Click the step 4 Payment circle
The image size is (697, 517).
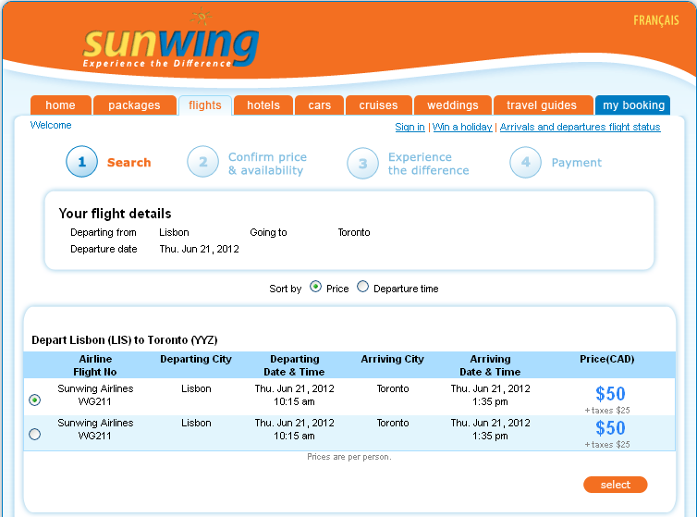tap(525, 163)
